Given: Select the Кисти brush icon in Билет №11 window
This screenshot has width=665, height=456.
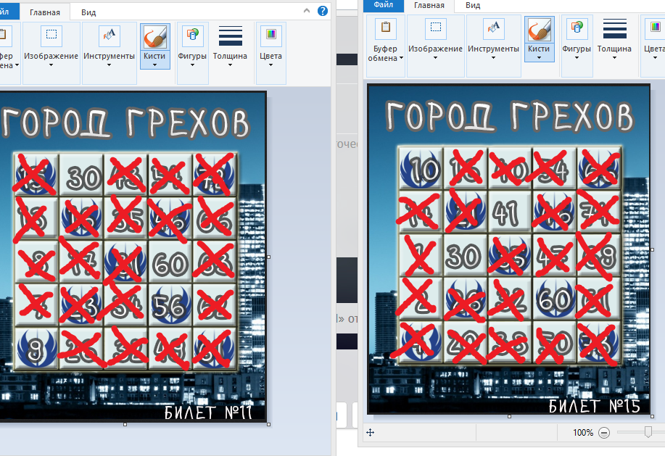Looking at the screenshot, I should coord(154,36).
